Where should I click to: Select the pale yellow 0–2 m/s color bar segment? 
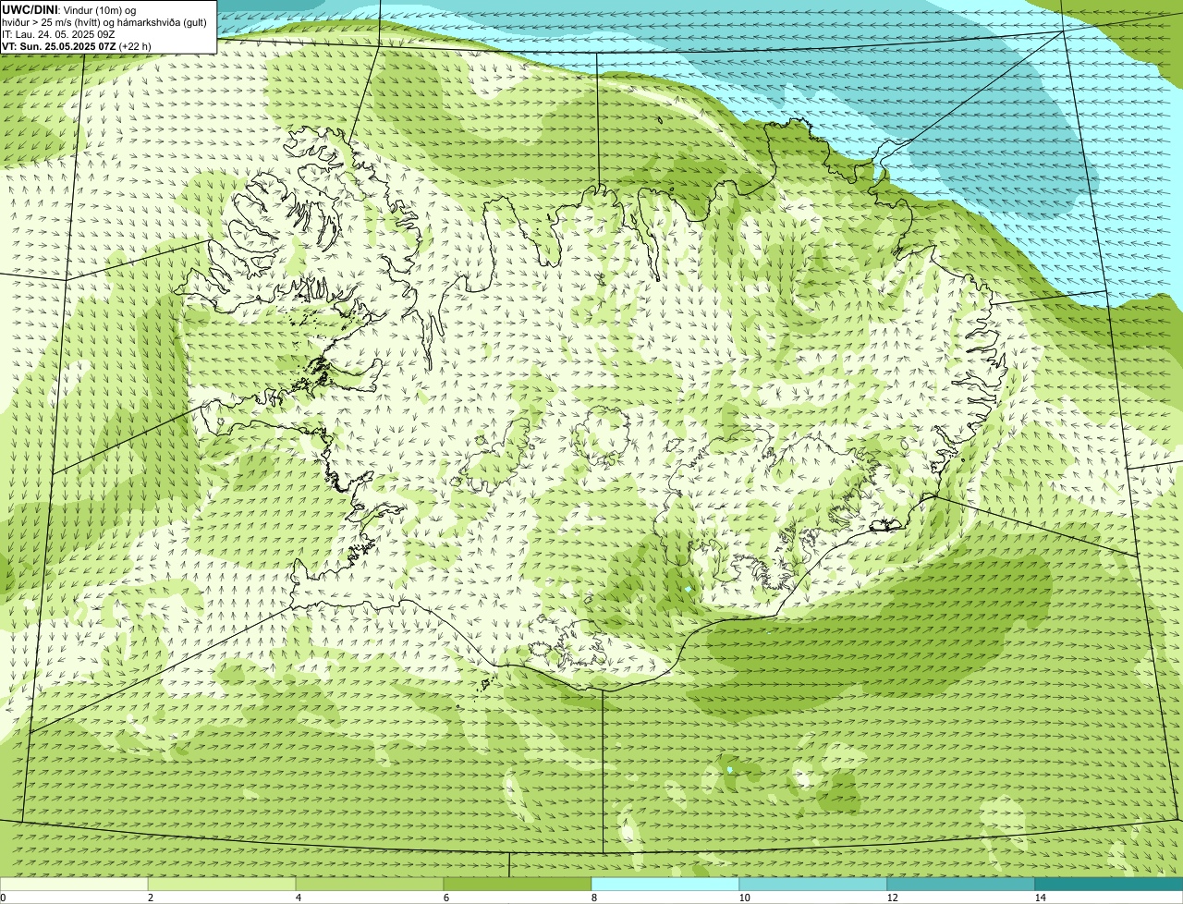[74, 884]
